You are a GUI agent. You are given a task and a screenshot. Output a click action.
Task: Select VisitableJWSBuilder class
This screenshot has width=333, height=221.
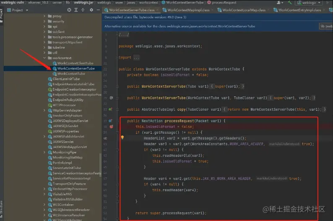click(68, 199)
